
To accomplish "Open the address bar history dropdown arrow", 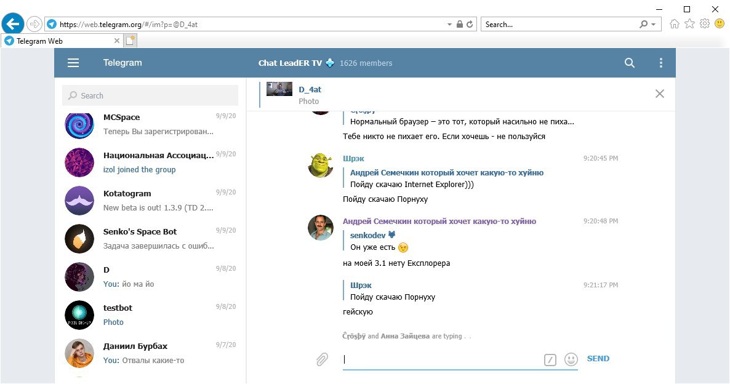I will [449, 24].
